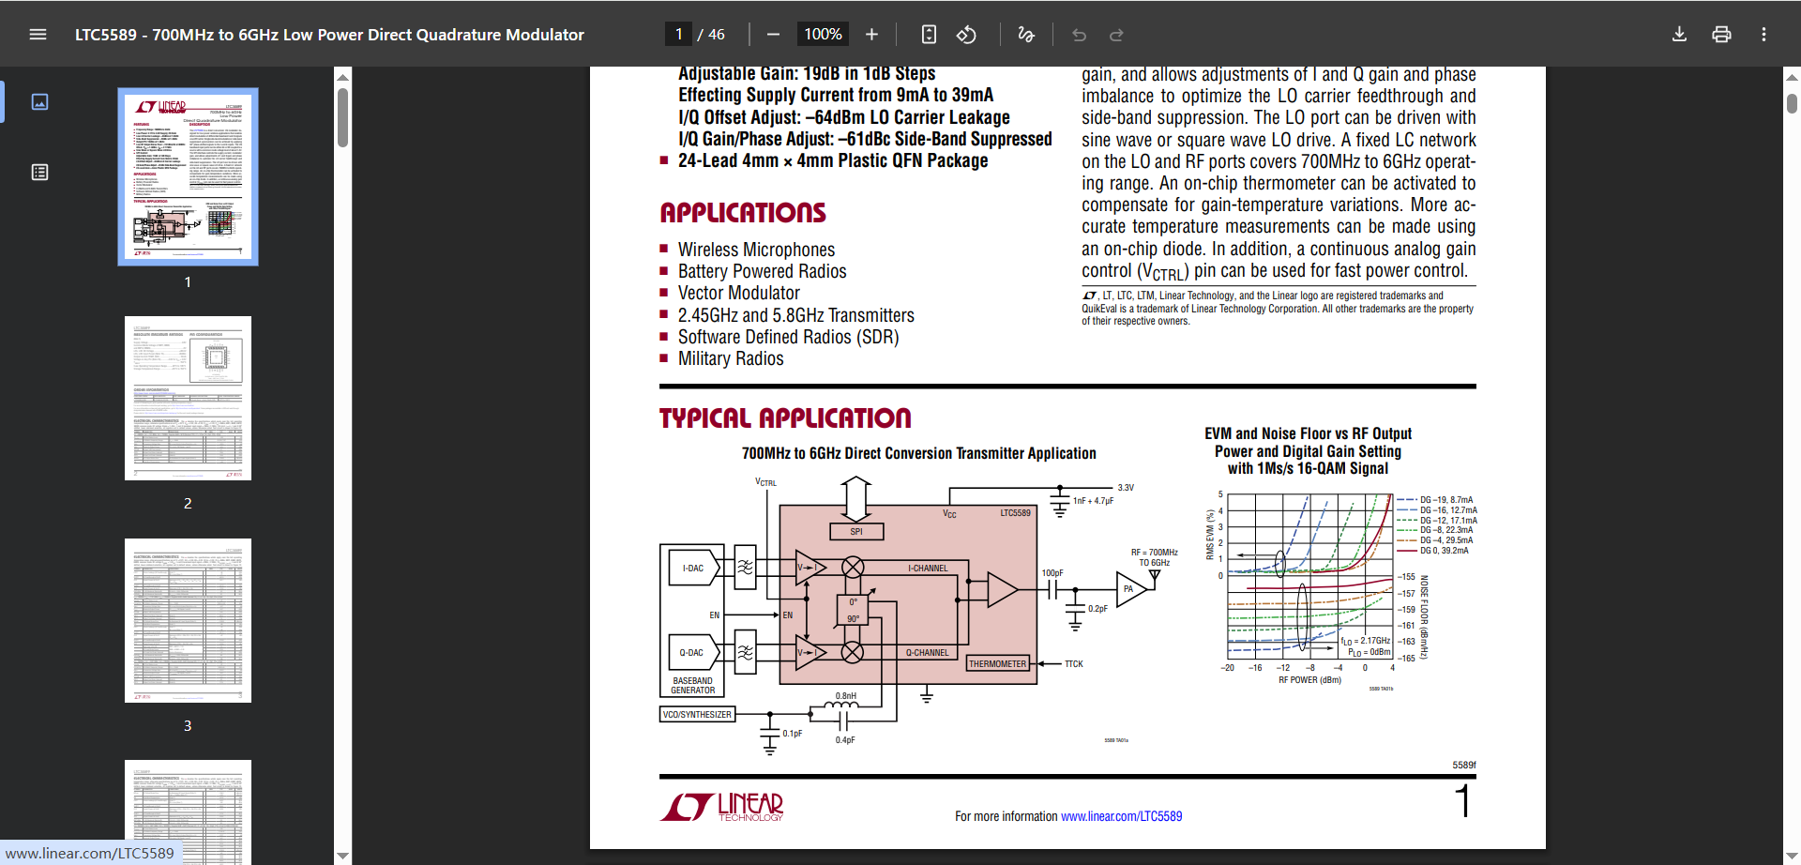Click document scrollbar up arrow

click(1792, 77)
